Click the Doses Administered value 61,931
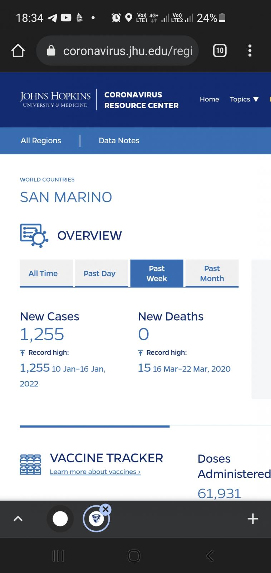 pos(219,493)
